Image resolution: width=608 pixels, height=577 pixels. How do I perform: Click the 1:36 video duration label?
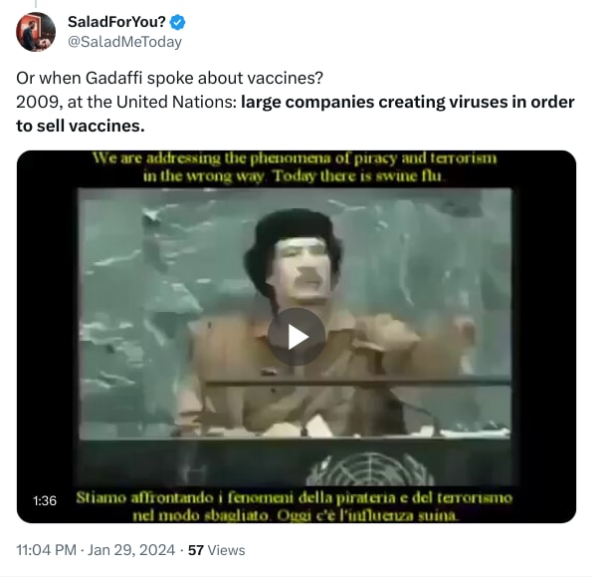point(45,501)
